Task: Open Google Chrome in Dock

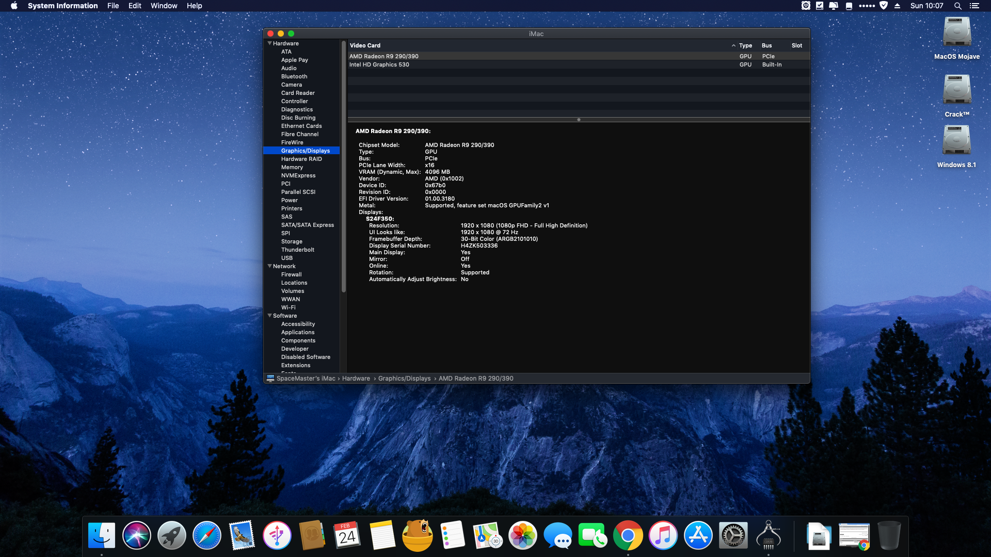Action: point(628,535)
